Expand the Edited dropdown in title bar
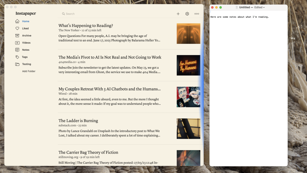This screenshot has height=173, width=307. coord(259,7)
